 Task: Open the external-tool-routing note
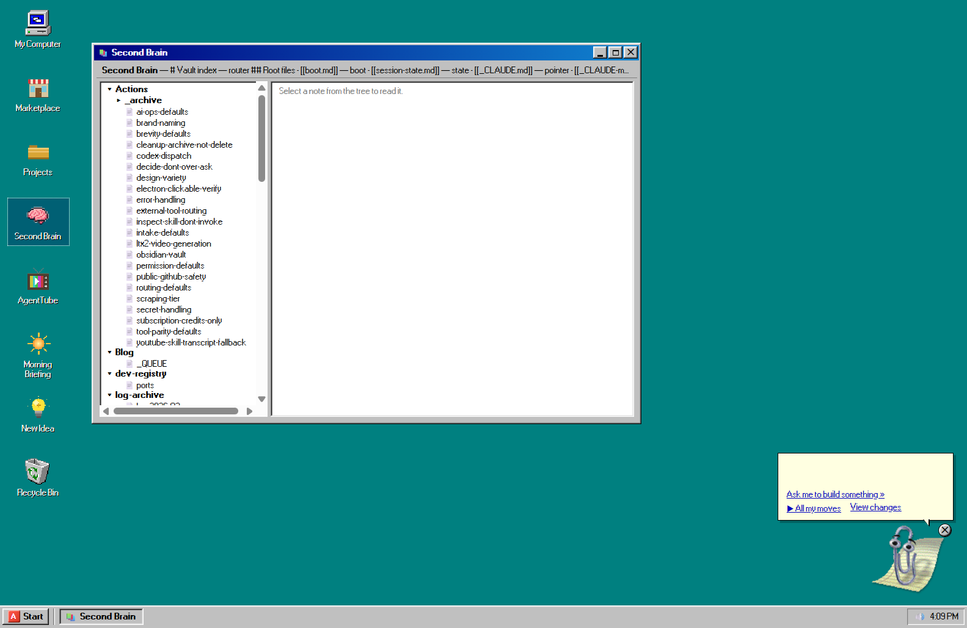pyautogui.click(x=171, y=211)
